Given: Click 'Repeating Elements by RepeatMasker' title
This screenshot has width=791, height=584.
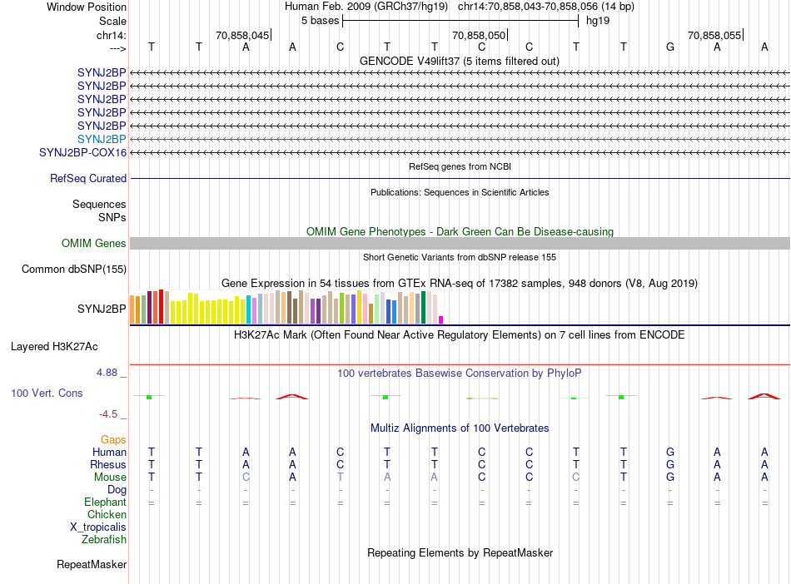Looking at the screenshot, I should pos(460,552).
